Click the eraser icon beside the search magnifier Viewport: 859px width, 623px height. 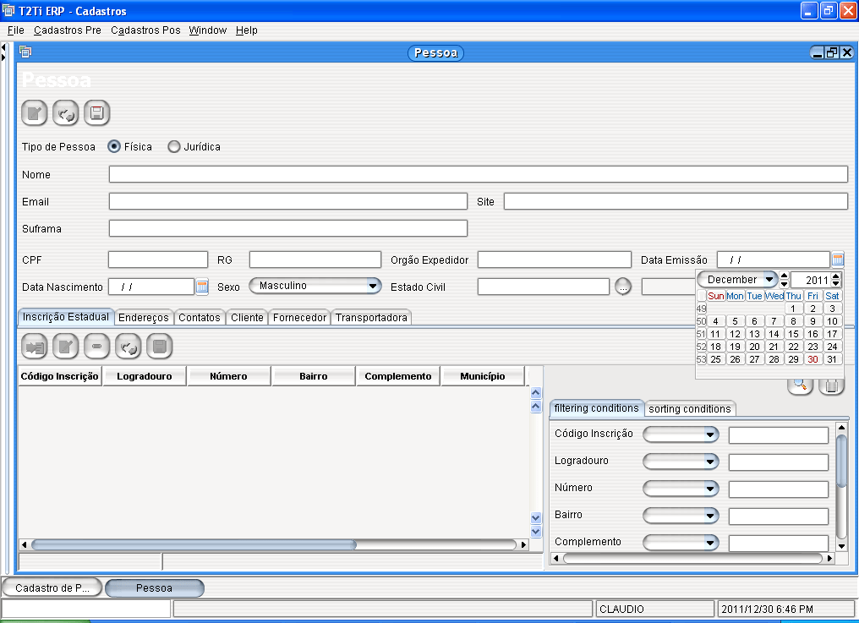(833, 385)
